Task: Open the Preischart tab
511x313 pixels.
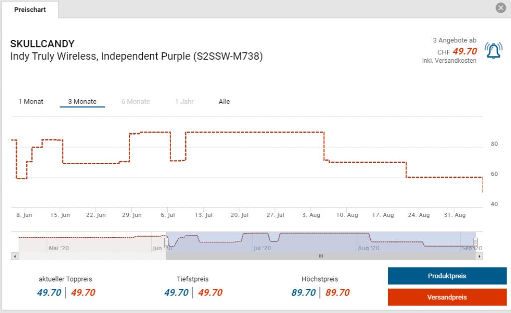Action: 30,9
